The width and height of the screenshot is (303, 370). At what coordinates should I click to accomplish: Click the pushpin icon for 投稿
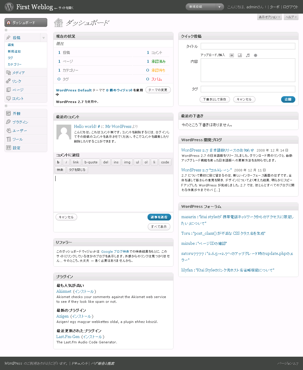[x=8, y=38]
